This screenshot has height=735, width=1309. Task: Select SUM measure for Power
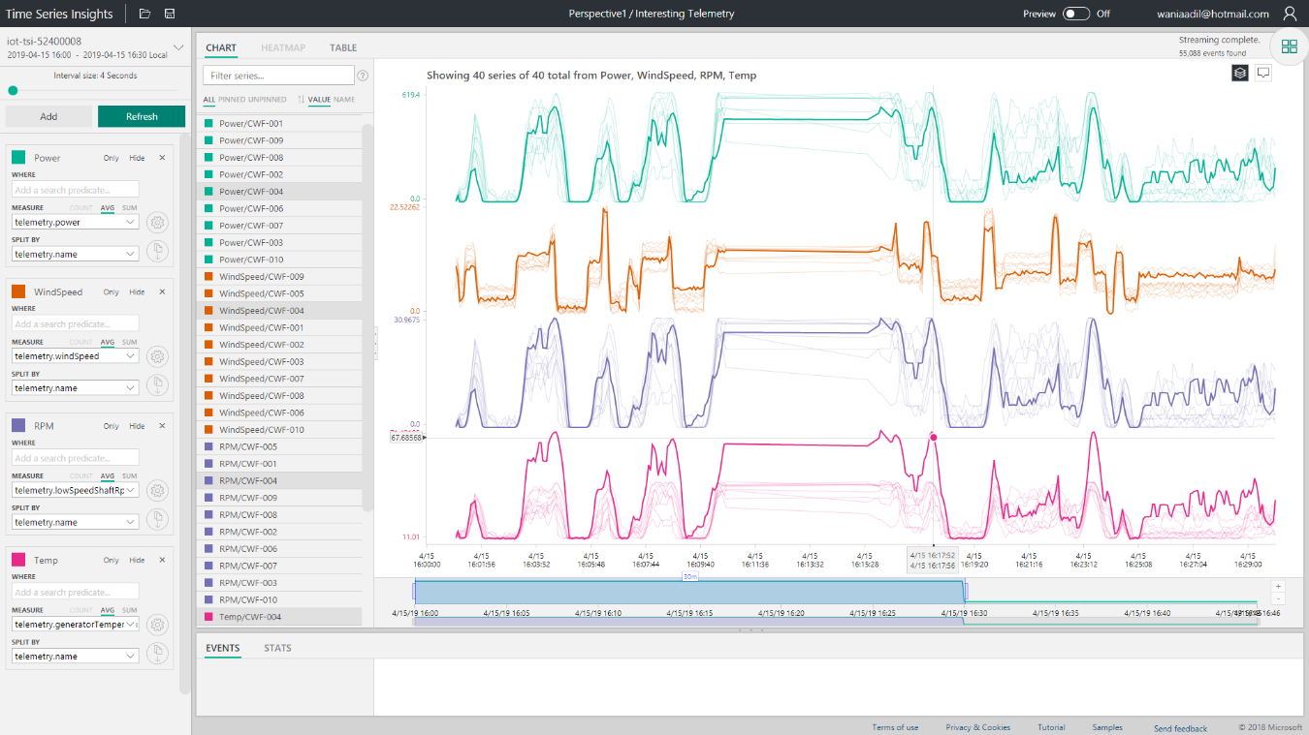pos(129,208)
